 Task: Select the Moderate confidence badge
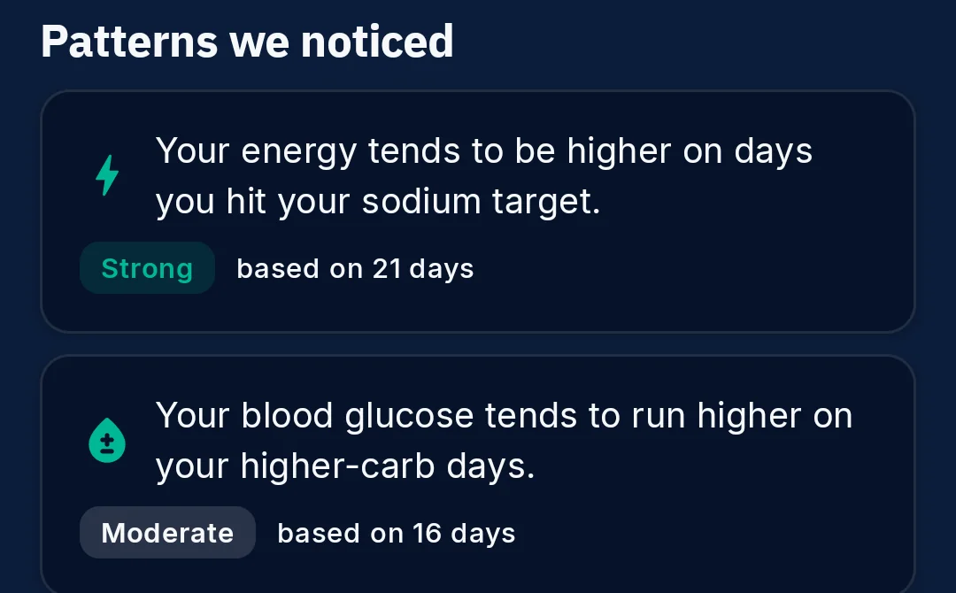click(167, 533)
